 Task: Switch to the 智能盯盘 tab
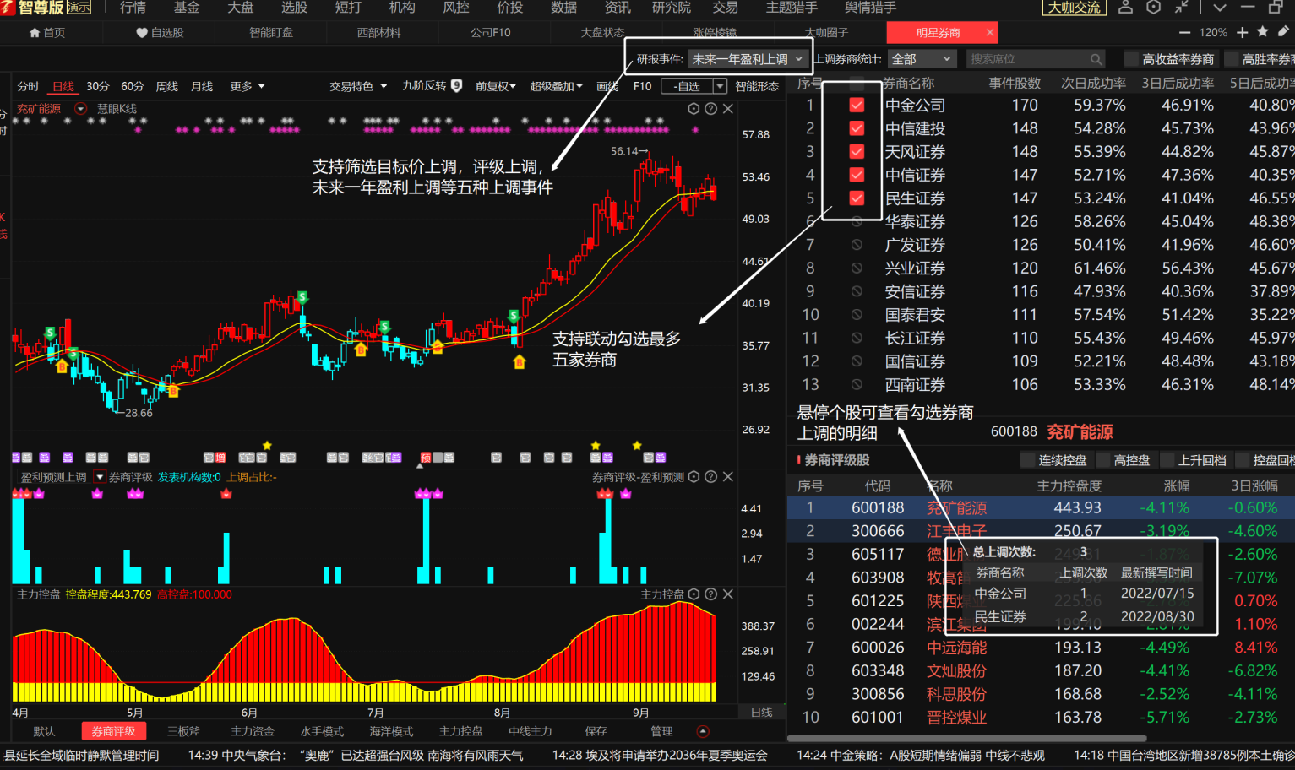tap(271, 33)
